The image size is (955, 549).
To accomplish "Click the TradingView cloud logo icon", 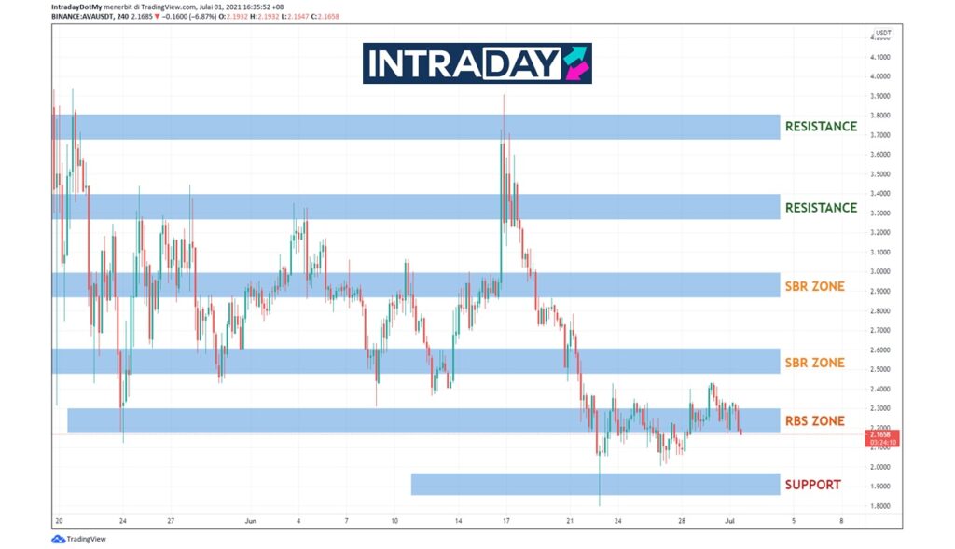I will (x=58, y=540).
